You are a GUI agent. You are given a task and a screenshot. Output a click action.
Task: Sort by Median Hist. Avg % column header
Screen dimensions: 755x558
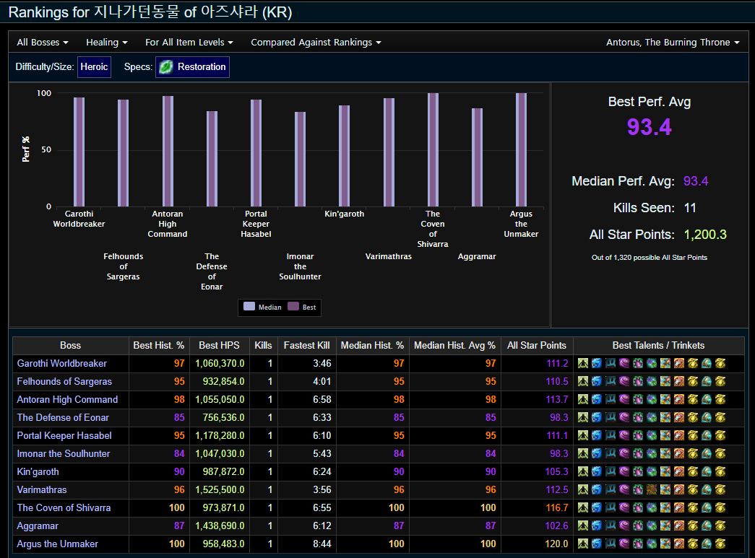pos(454,345)
